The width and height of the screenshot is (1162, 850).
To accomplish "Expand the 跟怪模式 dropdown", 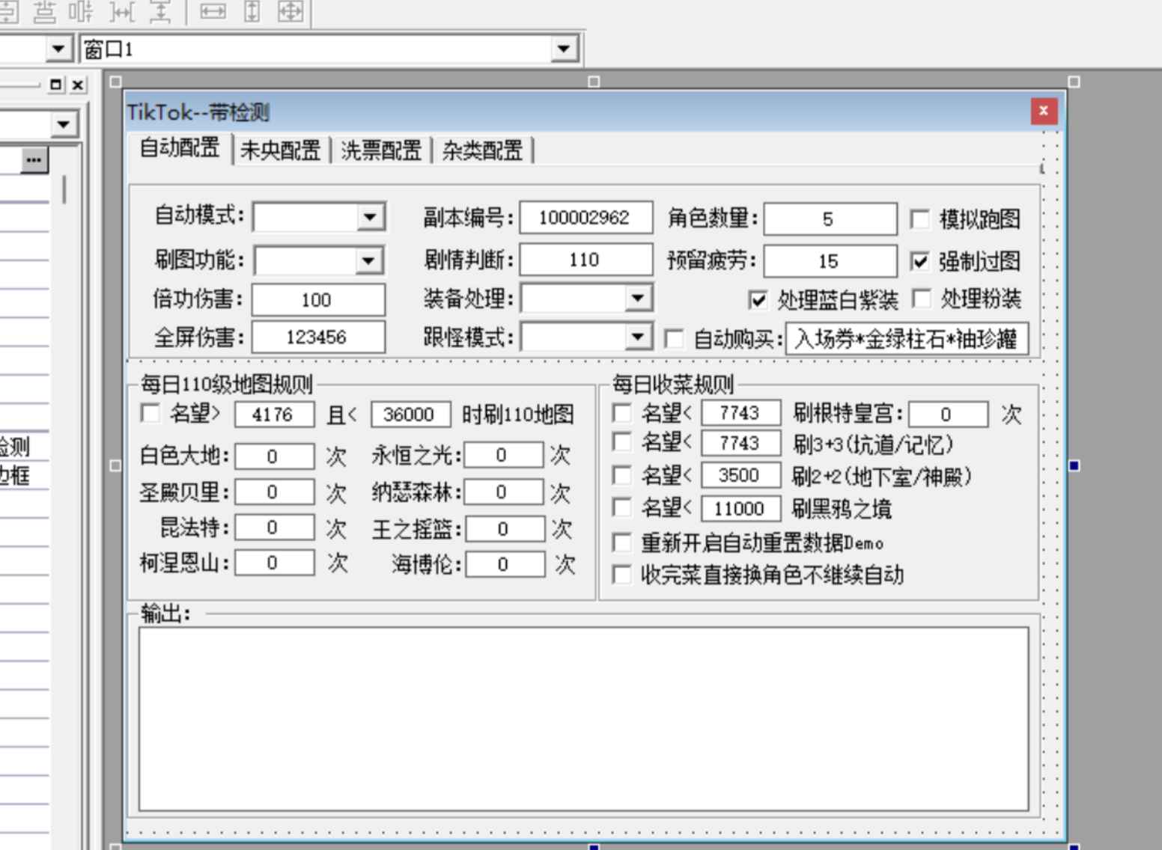I will pos(637,337).
